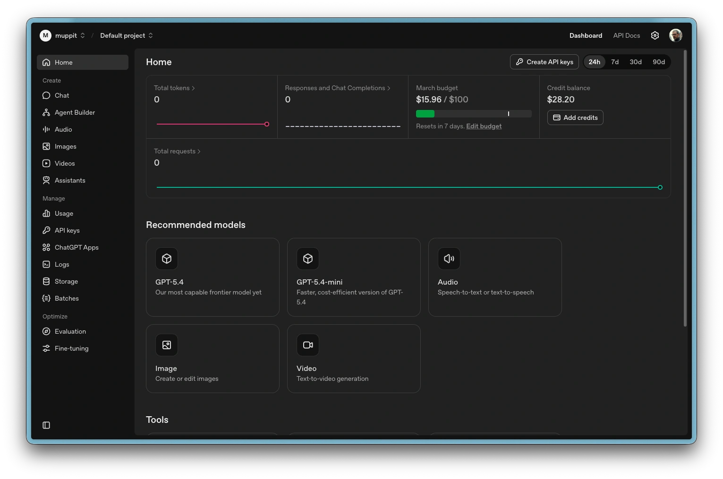Screen dimensions: 723x479
Task: Select the 24h time range
Action: pyautogui.click(x=594, y=62)
